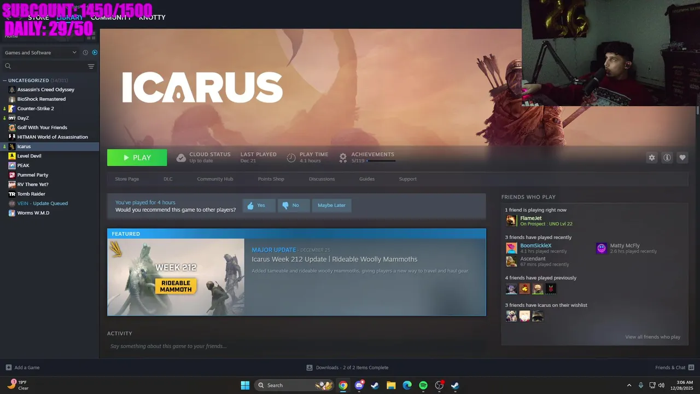Open the library advanced filter icon
700x394 pixels.
click(91, 66)
